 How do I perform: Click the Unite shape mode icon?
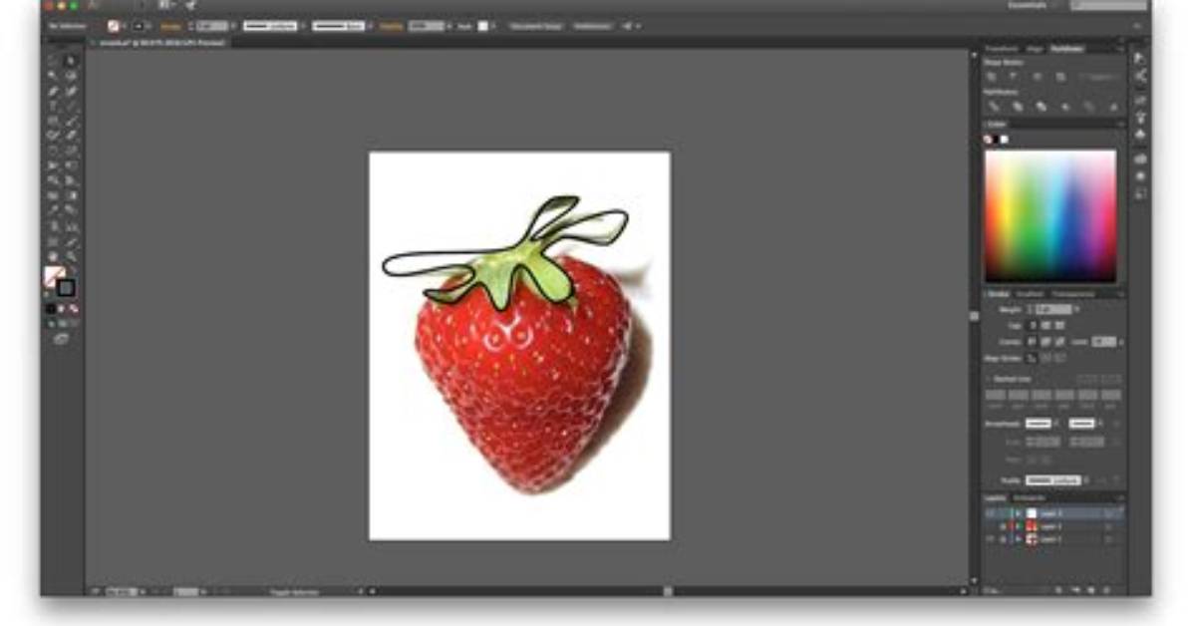pyautogui.click(x=992, y=77)
